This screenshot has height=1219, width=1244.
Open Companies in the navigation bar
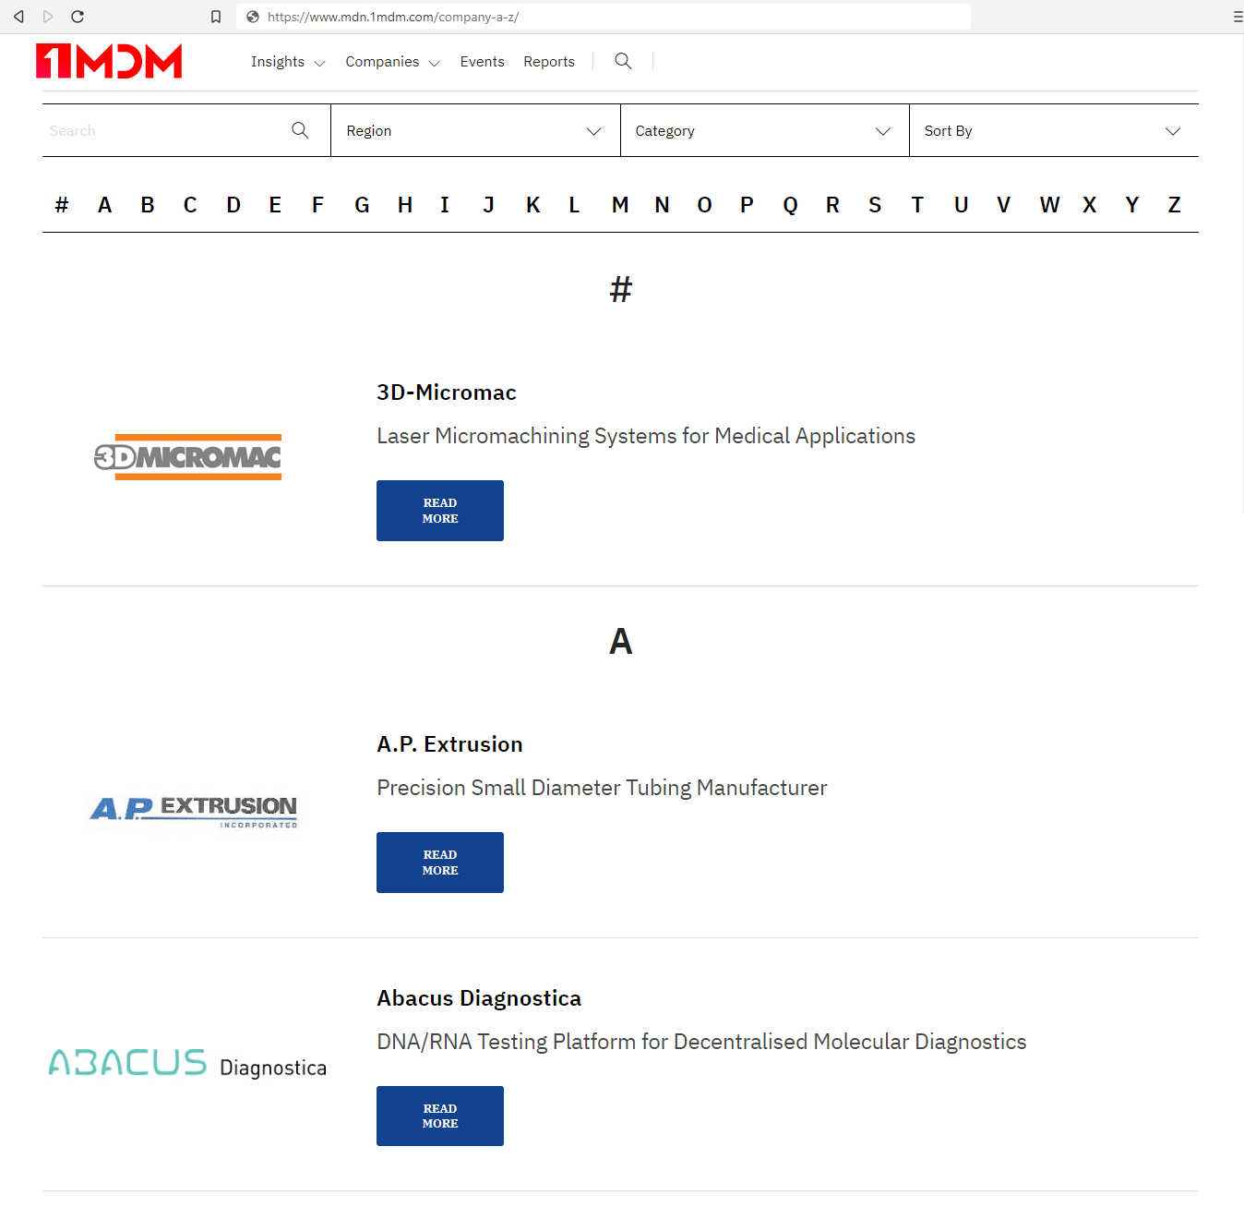point(382,61)
